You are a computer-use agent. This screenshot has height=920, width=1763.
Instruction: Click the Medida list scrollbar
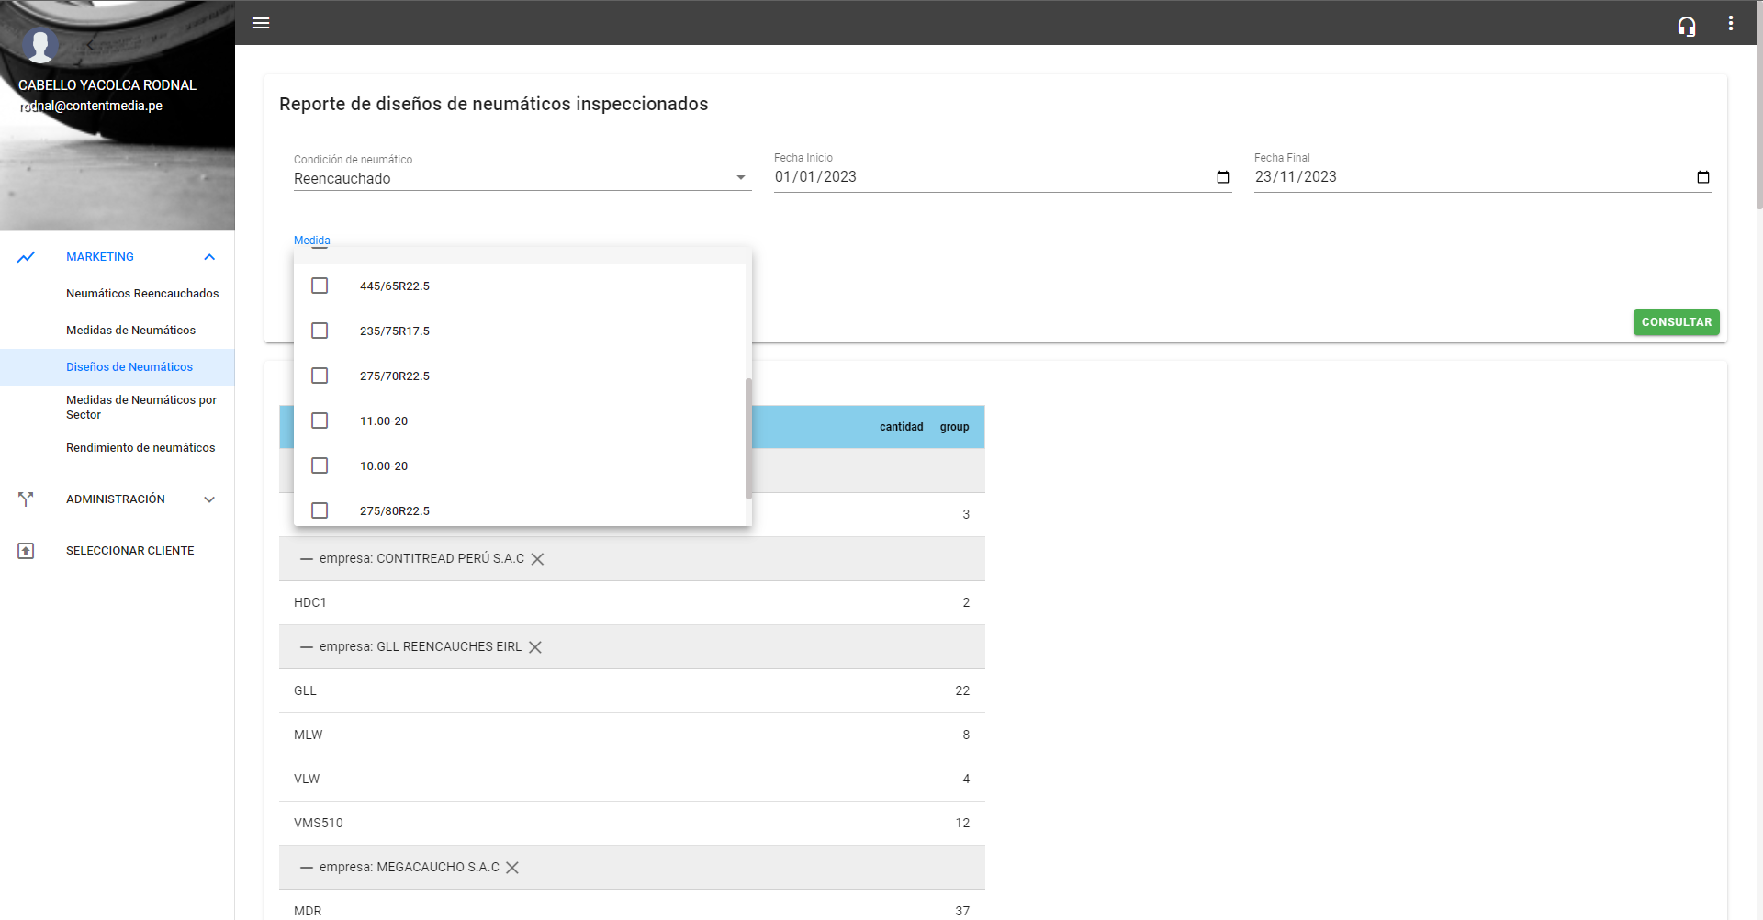coord(748,438)
